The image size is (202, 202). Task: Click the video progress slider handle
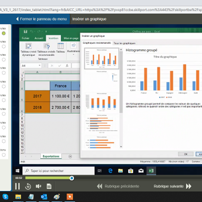(x=72, y=178)
